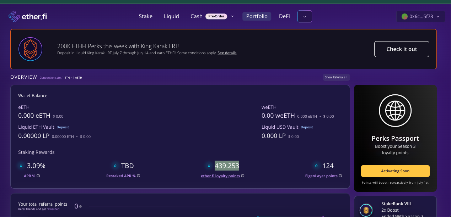451x217 pixels.
Task: Click the ether.fi logo
Action: click(x=27, y=16)
